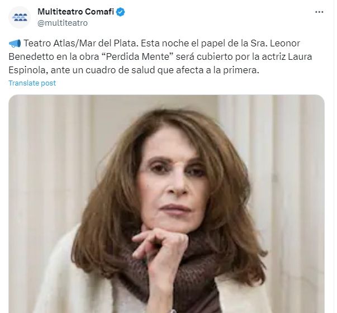The width and height of the screenshot is (337, 313).
Task: Open the three-dot more options menu
Action: (x=319, y=12)
